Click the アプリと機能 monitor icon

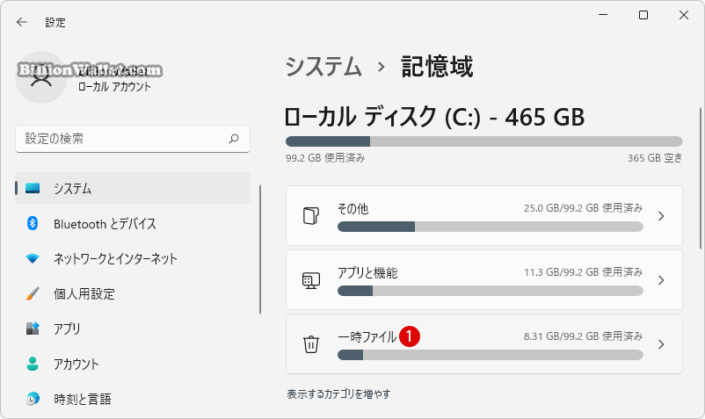pos(311,280)
